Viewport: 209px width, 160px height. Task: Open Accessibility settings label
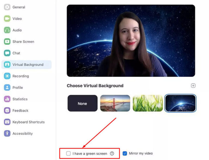(23, 133)
